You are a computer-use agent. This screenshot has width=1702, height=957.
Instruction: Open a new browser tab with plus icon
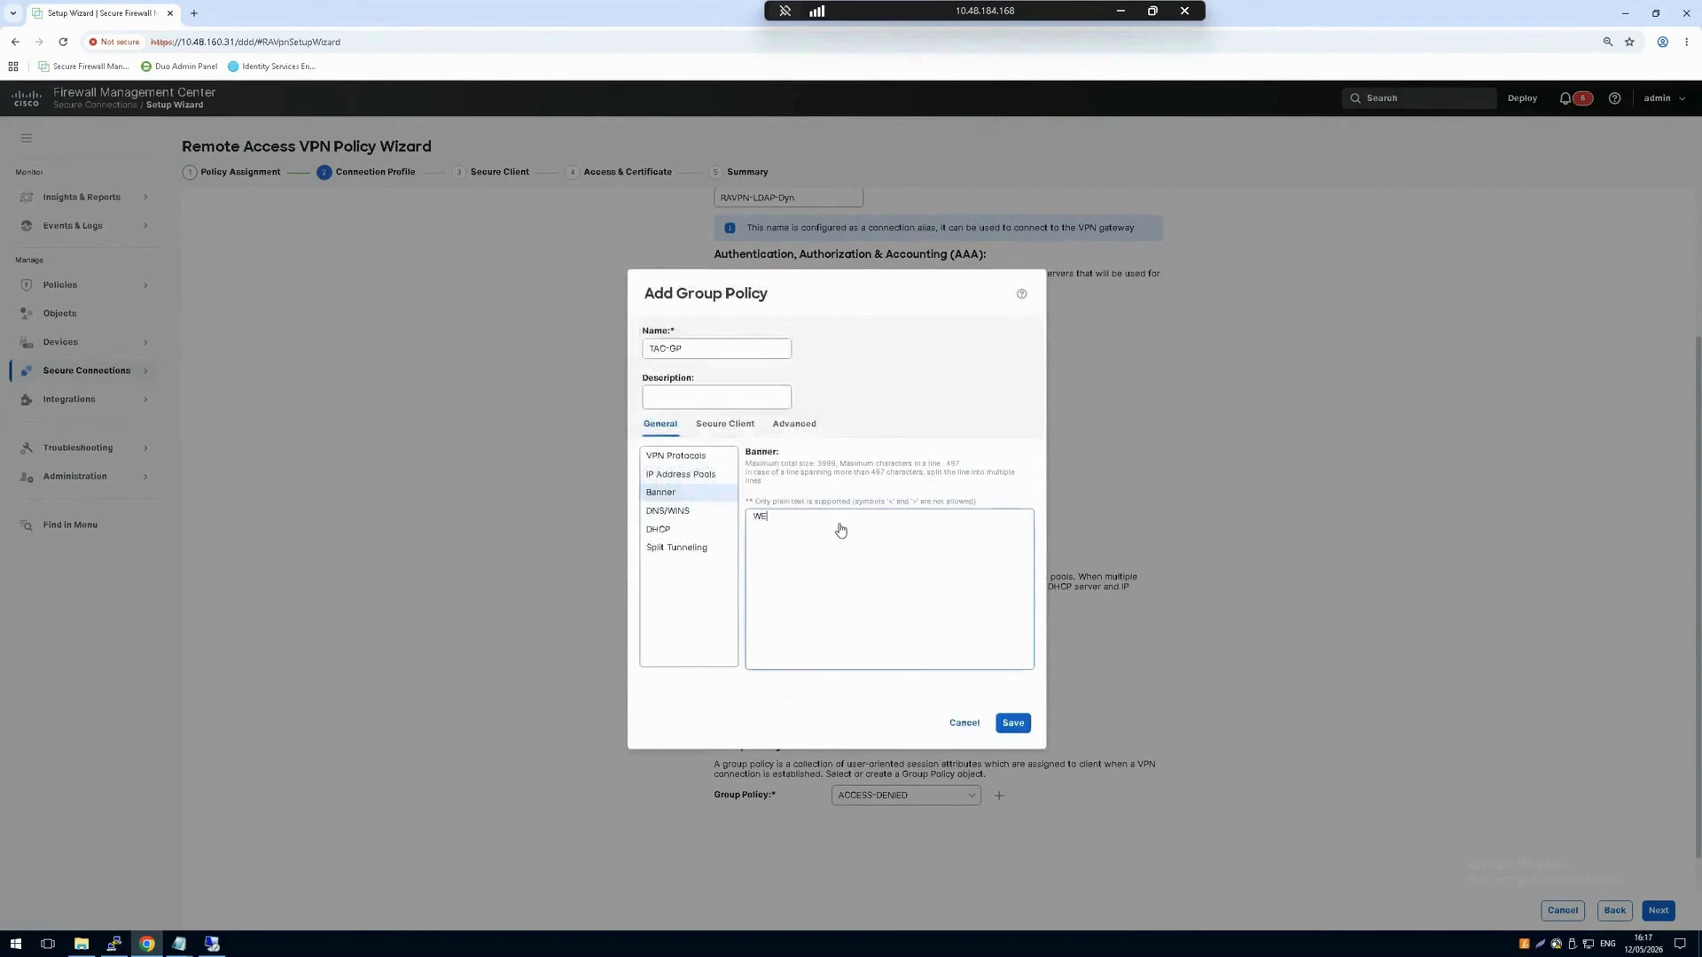(194, 13)
